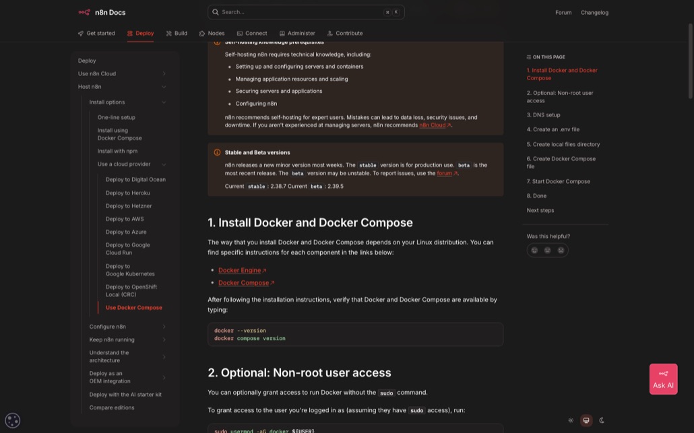This screenshot has height=433, width=694.
Task: Open Deploy to Google Kubernetes page
Action: point(130,270)
